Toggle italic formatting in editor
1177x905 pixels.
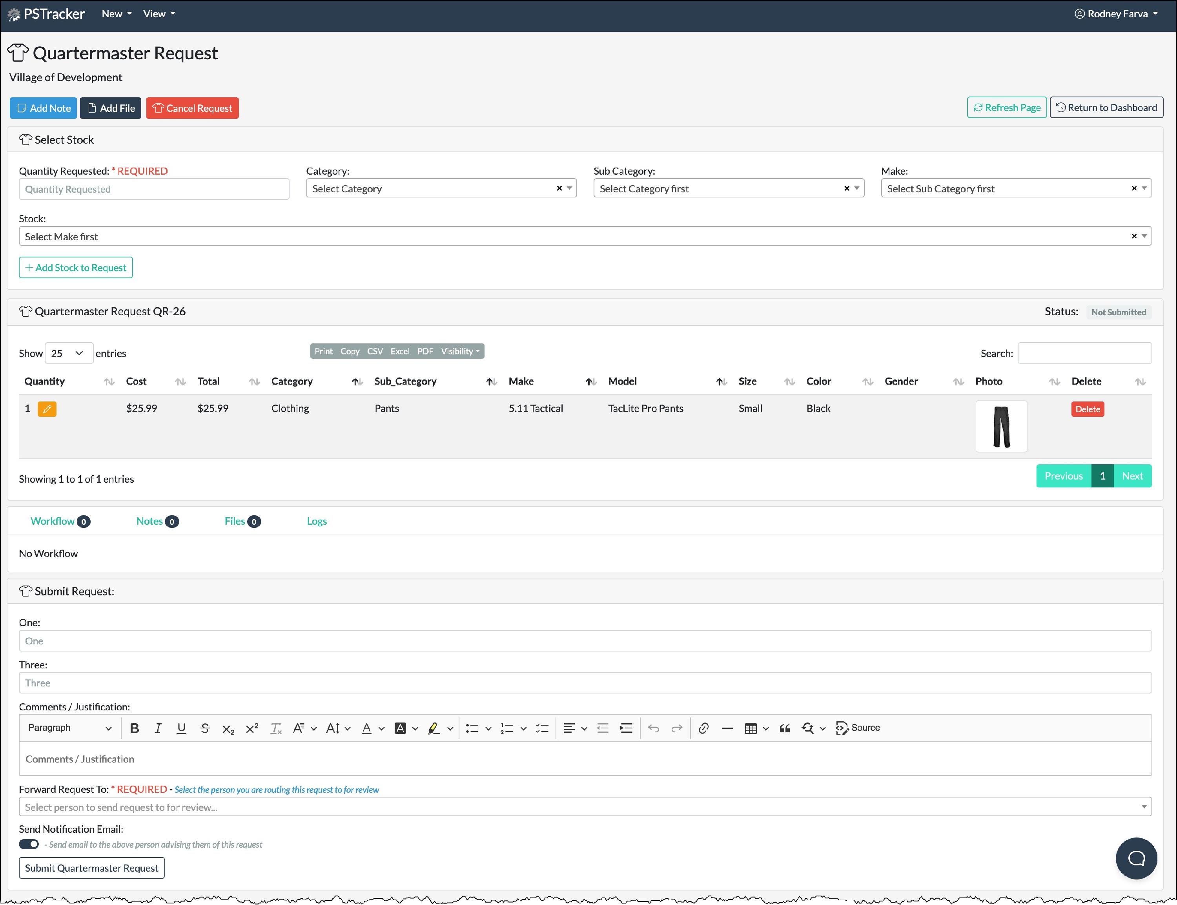[158, 728]
